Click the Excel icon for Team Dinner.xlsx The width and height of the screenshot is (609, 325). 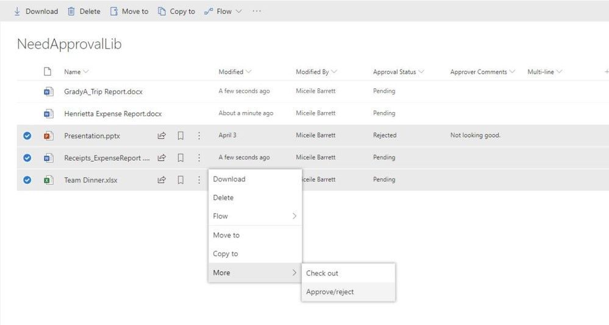tap(48, 180)
